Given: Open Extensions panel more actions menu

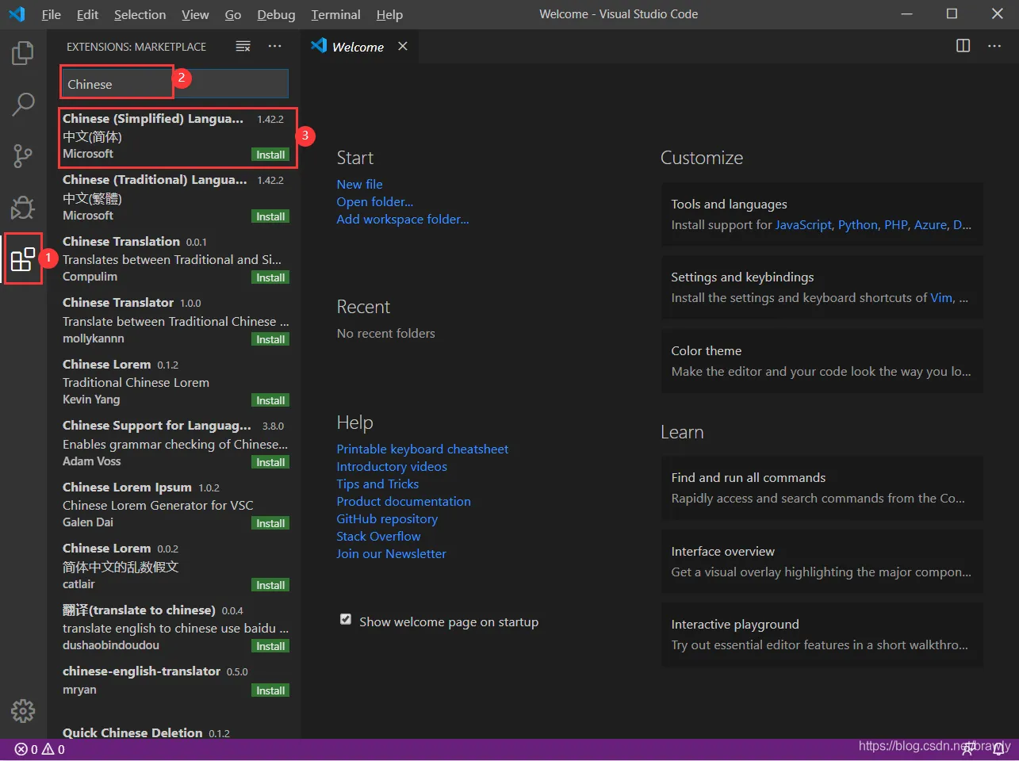Looking at the screenshot, I should pos(275,47).
